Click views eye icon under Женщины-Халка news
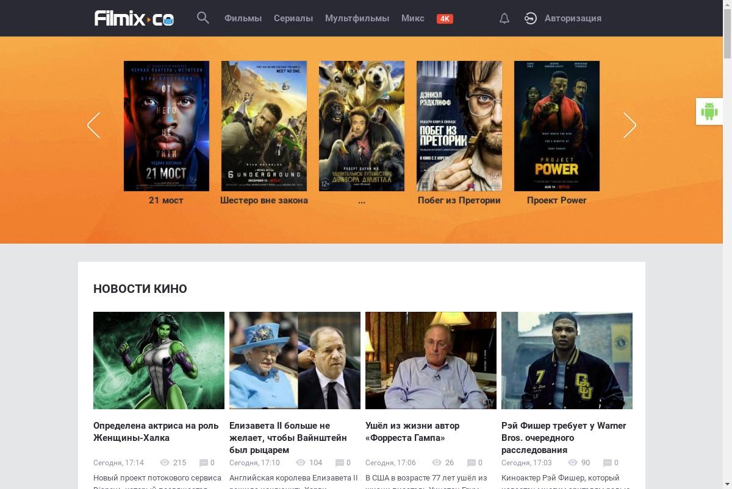This screenshot has width=732, height=489. (165, 463)
